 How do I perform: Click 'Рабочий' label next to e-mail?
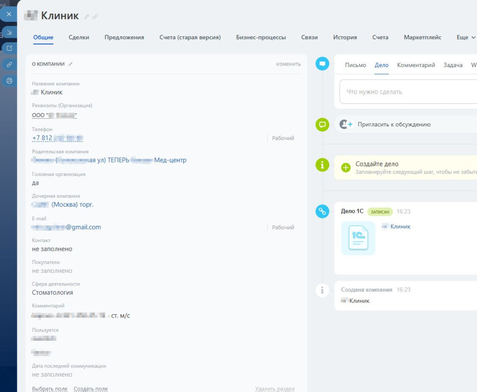pyautogui.click(x=283, y=228)
